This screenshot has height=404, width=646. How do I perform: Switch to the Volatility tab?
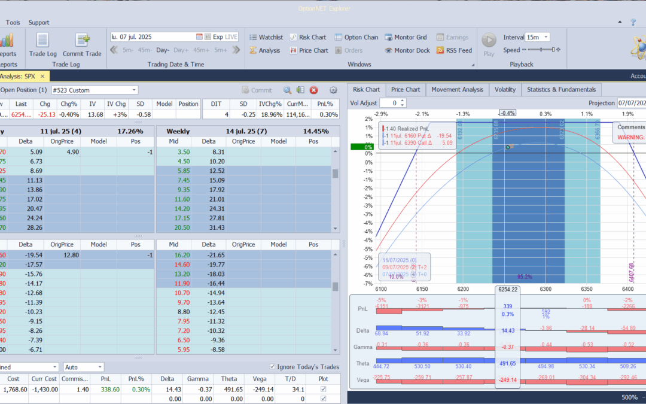click(505, 89)
